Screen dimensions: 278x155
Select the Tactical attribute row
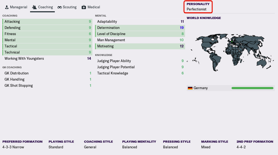[47, 46]
